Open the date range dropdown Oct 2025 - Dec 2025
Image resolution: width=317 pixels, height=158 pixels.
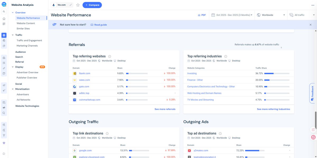pos(232,15)
